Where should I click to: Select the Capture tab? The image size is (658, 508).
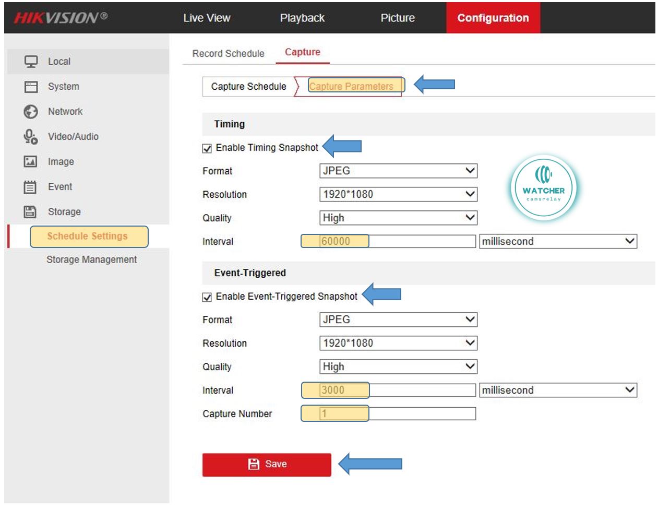tap(303, 52)
